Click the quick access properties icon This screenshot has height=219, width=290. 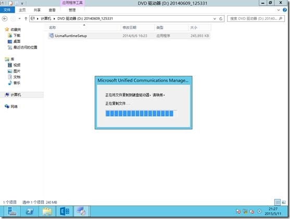click(10, 3)
